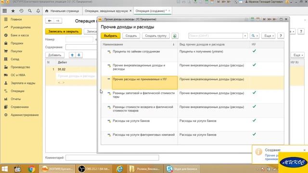Close the Операция (создание) tab
308x173 pixels.
click(169, 11)
